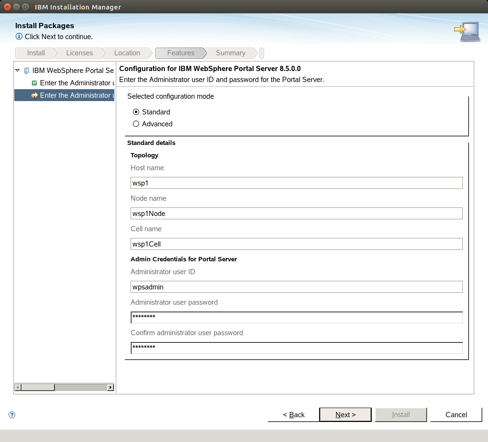Cancel the installation
The width and height of the screenshot is (488, 442).
pos(456,415)
